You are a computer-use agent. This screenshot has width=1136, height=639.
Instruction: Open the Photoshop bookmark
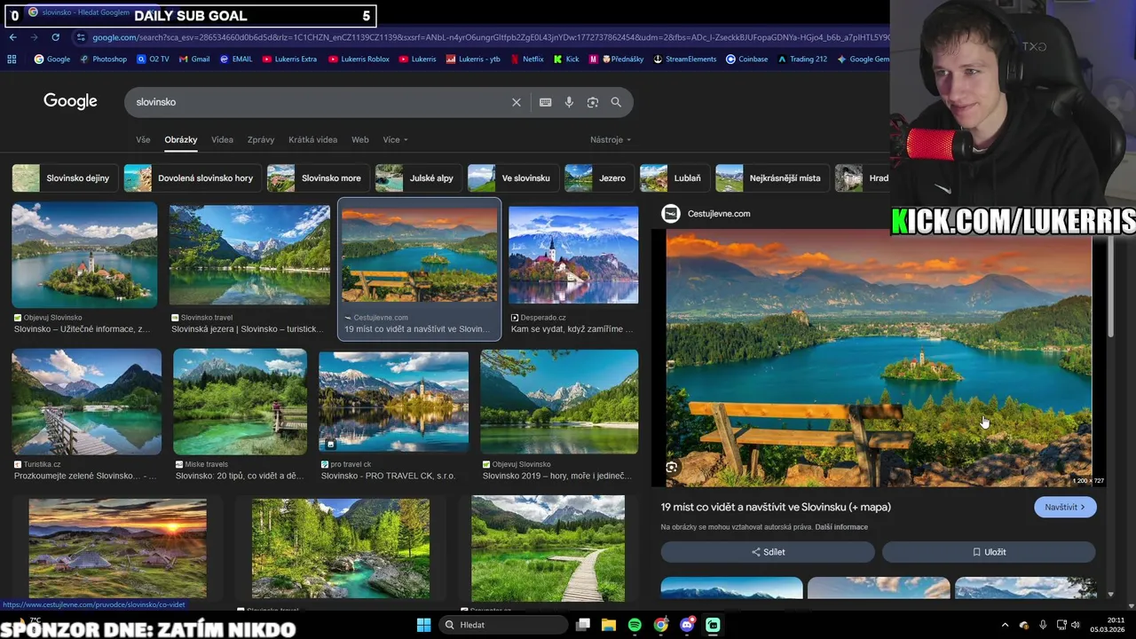[x=103, y=59]
